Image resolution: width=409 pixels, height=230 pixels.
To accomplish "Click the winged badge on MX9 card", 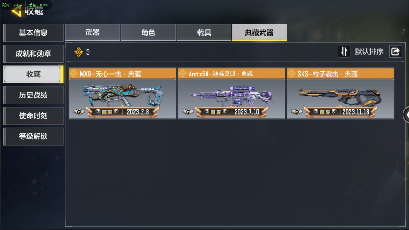I will 79,112.
